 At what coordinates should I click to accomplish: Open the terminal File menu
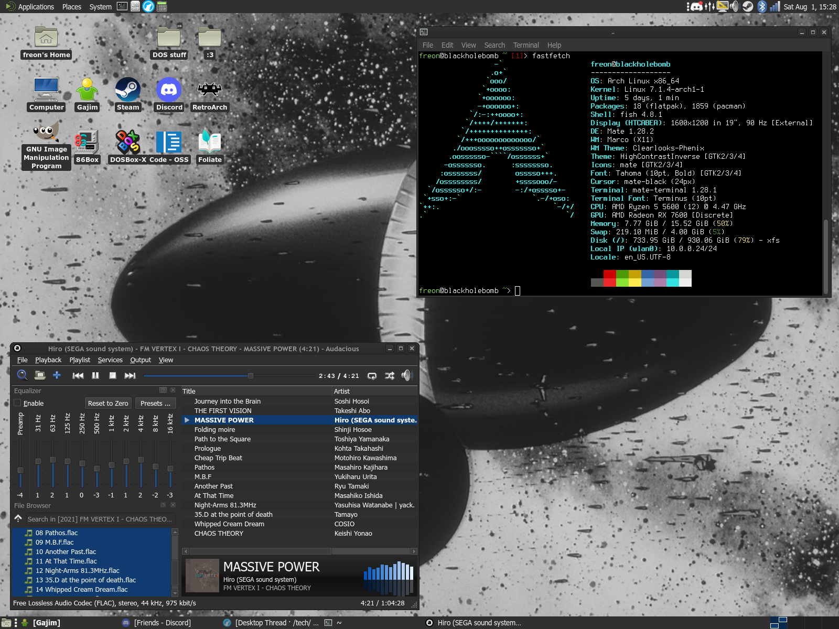click(x=428, y=45)
